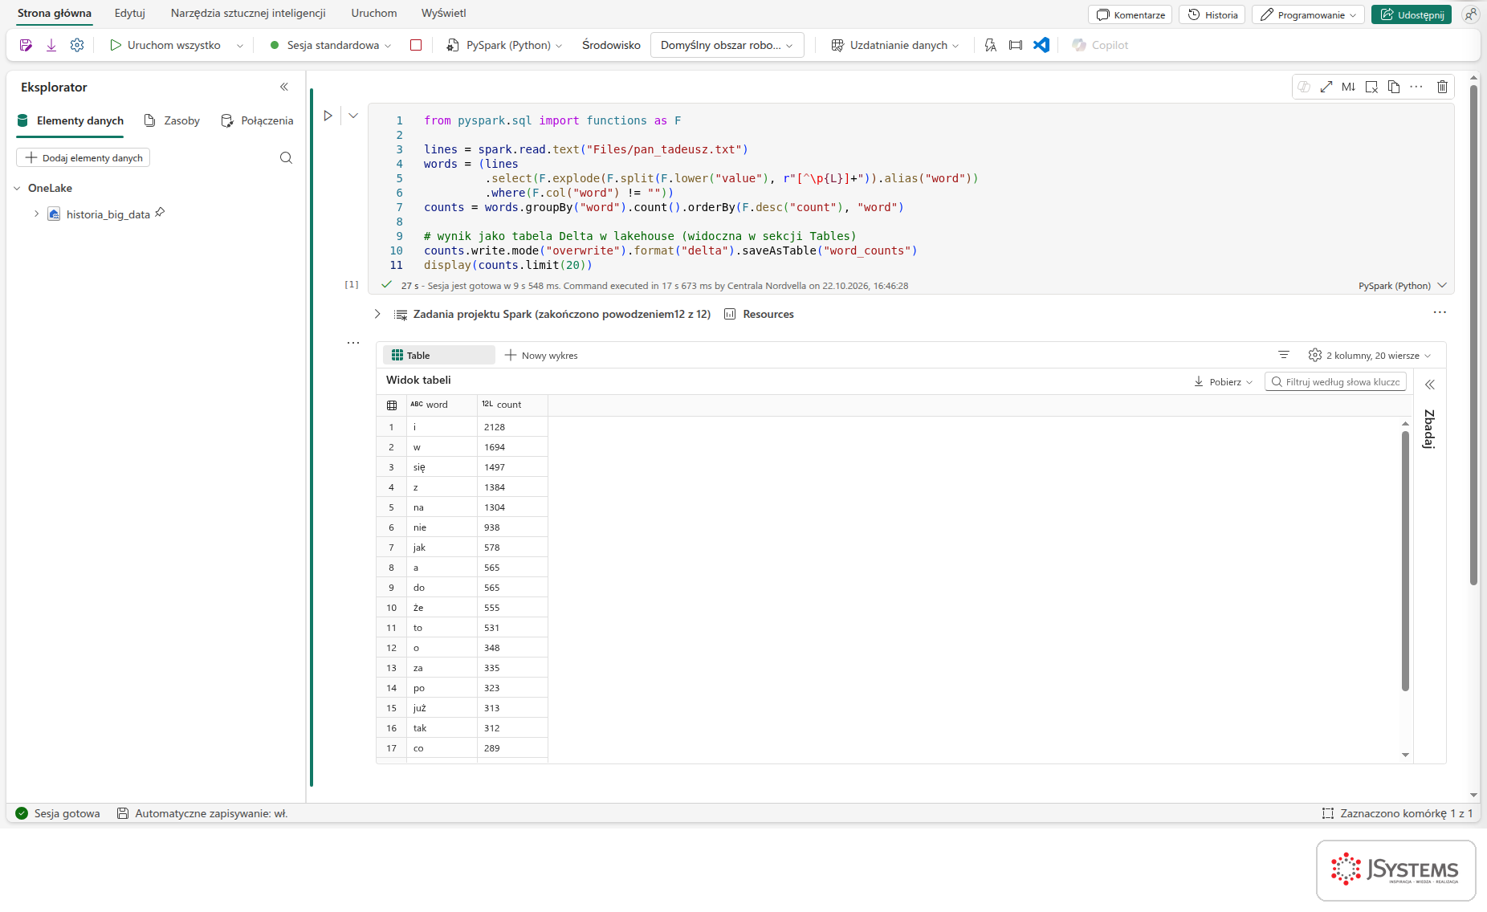Clear the cell output using the box-with-x icon
The image size is (1487, 912).
pos(1371,87)
